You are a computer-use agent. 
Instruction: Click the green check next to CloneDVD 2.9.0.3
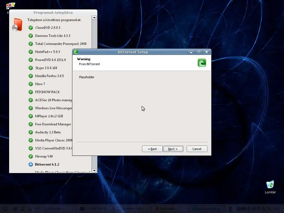click(x=31, y=28)
